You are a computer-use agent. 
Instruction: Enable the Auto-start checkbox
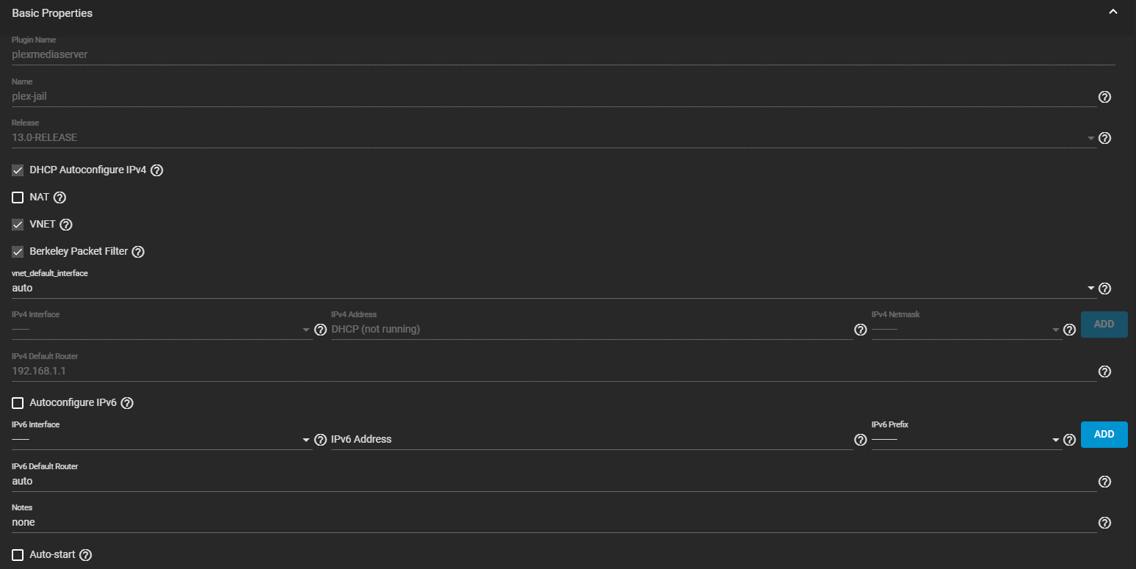18,555
